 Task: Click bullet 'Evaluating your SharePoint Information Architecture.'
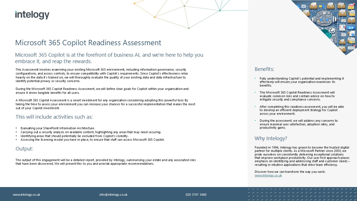pyautogui.click(x=58, y=128)
